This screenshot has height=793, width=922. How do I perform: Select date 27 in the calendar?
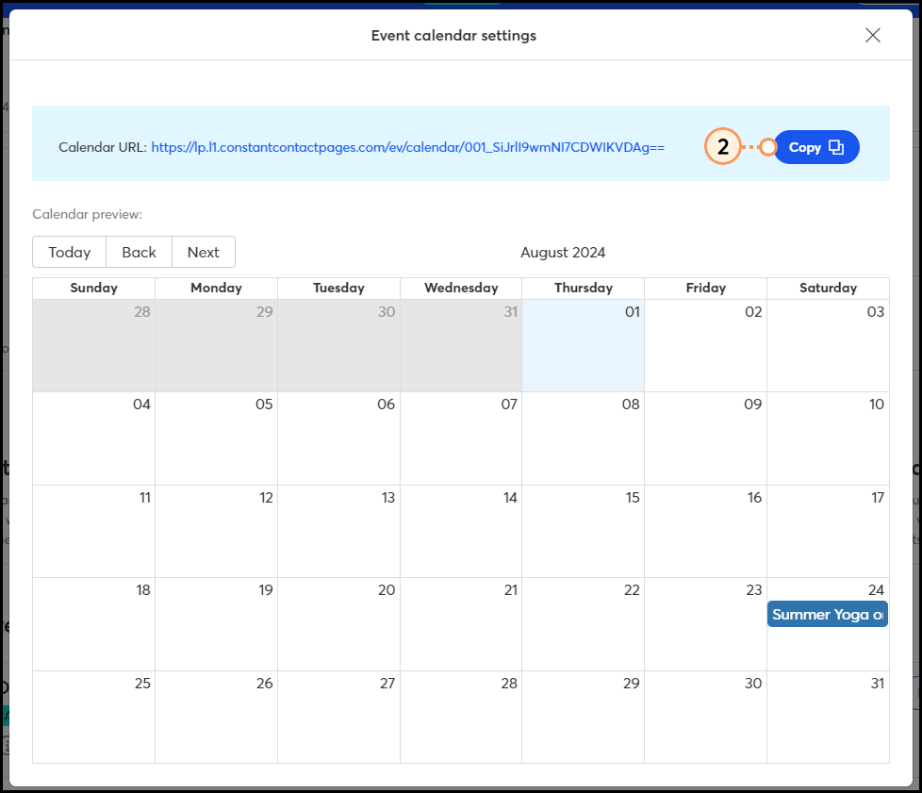(x=387, y=683)
